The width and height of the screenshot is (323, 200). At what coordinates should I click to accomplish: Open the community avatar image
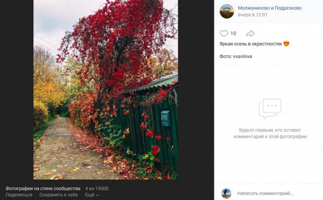(x=227, y=11)
